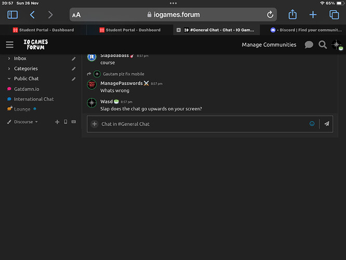This screenshot has width=346, height=260.
Task: Expand the Categories sidebar section
Action: point(9,69)
